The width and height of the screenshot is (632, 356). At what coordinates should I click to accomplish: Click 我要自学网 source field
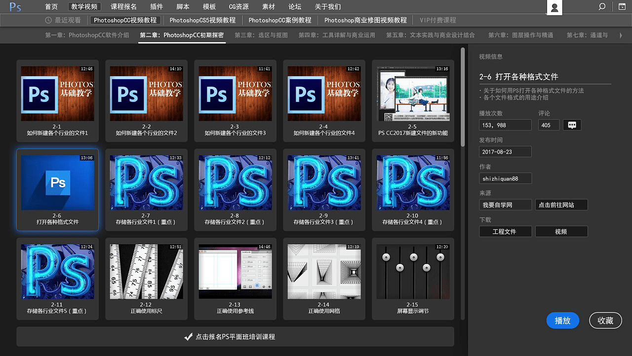pos(505,205)
